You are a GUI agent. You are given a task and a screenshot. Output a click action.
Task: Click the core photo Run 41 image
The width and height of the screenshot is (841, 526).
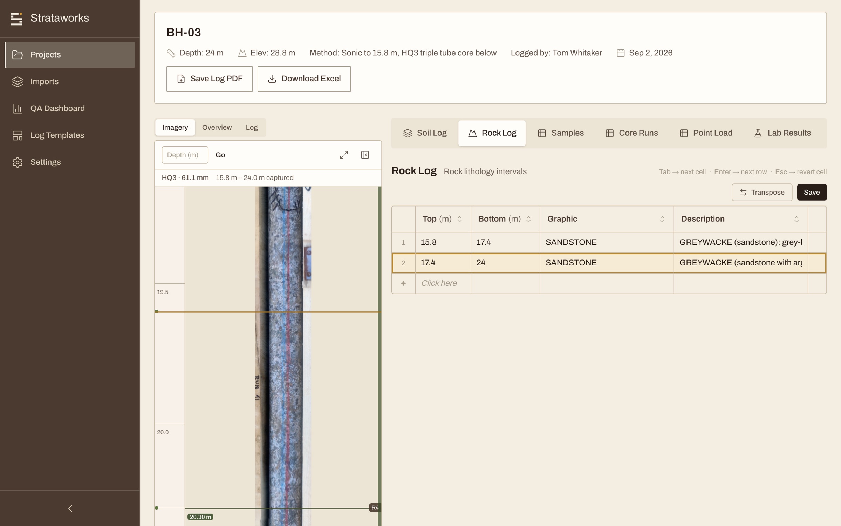coord(282,356)
